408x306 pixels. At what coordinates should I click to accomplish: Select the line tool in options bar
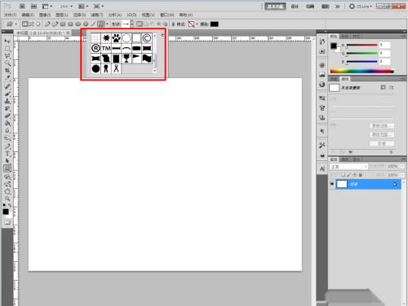coord(93,24)
